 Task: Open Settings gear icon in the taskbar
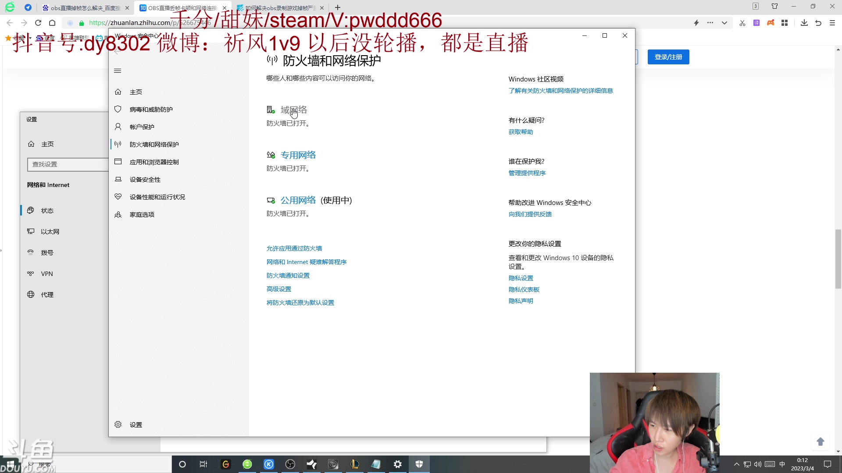(x=398, y=464)
